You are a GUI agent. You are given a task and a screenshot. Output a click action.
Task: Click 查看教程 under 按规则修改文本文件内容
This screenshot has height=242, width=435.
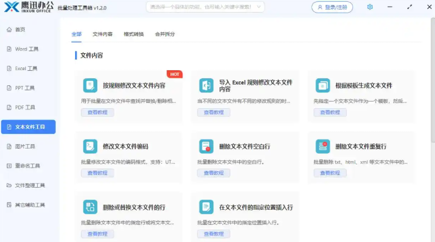(97, 112)
